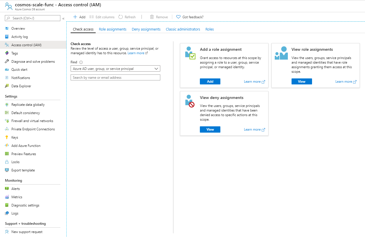Click the Activity log icon
365x237 pixels.
pos(7,37)
